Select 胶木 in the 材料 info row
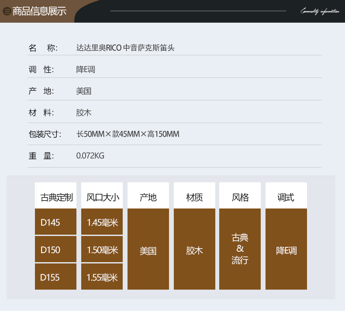The height and width of the screenshot is (311, 345). [83, 113]
